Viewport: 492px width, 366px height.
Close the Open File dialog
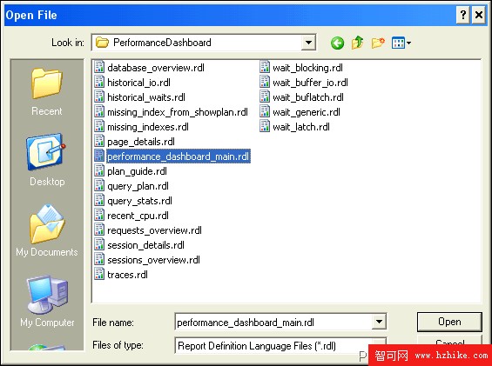(x=479, y=15)
